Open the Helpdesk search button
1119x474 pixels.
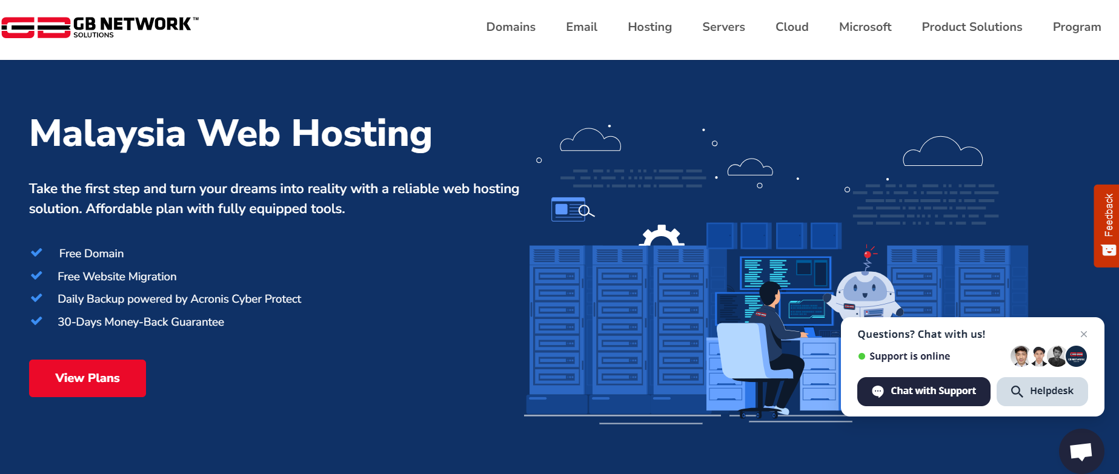pos(1041,391)
